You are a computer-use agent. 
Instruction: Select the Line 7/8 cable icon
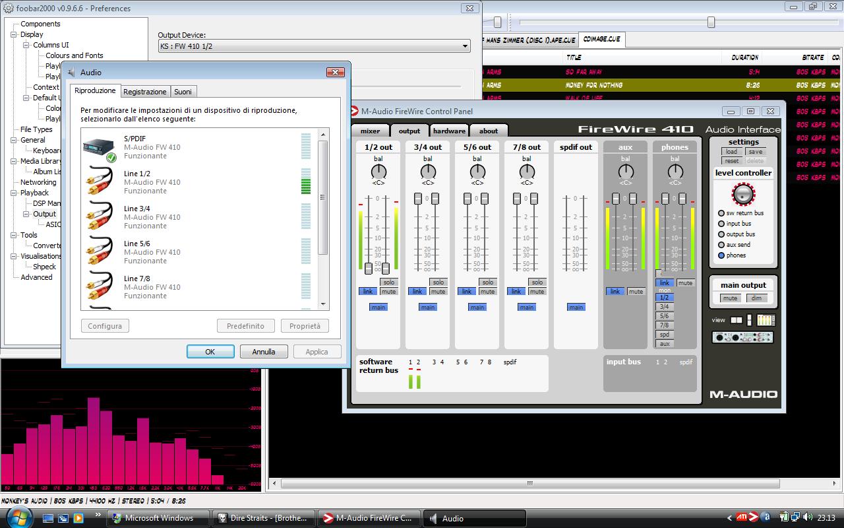pyautogui.click(x=100, y=287)
